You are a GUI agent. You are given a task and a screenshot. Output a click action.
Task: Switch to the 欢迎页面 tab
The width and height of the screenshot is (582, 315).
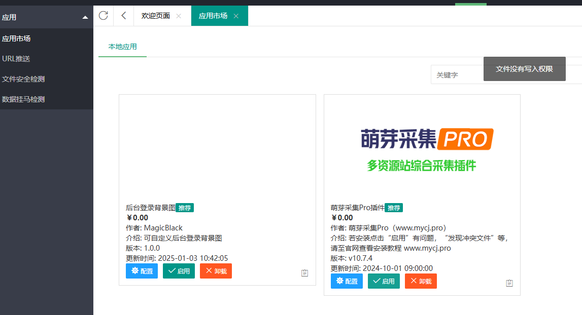156,16
